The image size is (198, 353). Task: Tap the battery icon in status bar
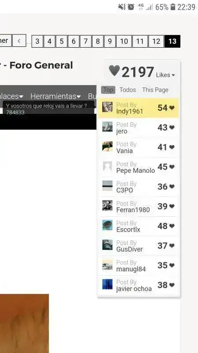[172, 7]
